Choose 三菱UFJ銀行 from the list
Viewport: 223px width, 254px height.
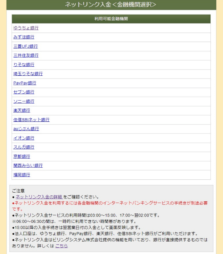26,46
